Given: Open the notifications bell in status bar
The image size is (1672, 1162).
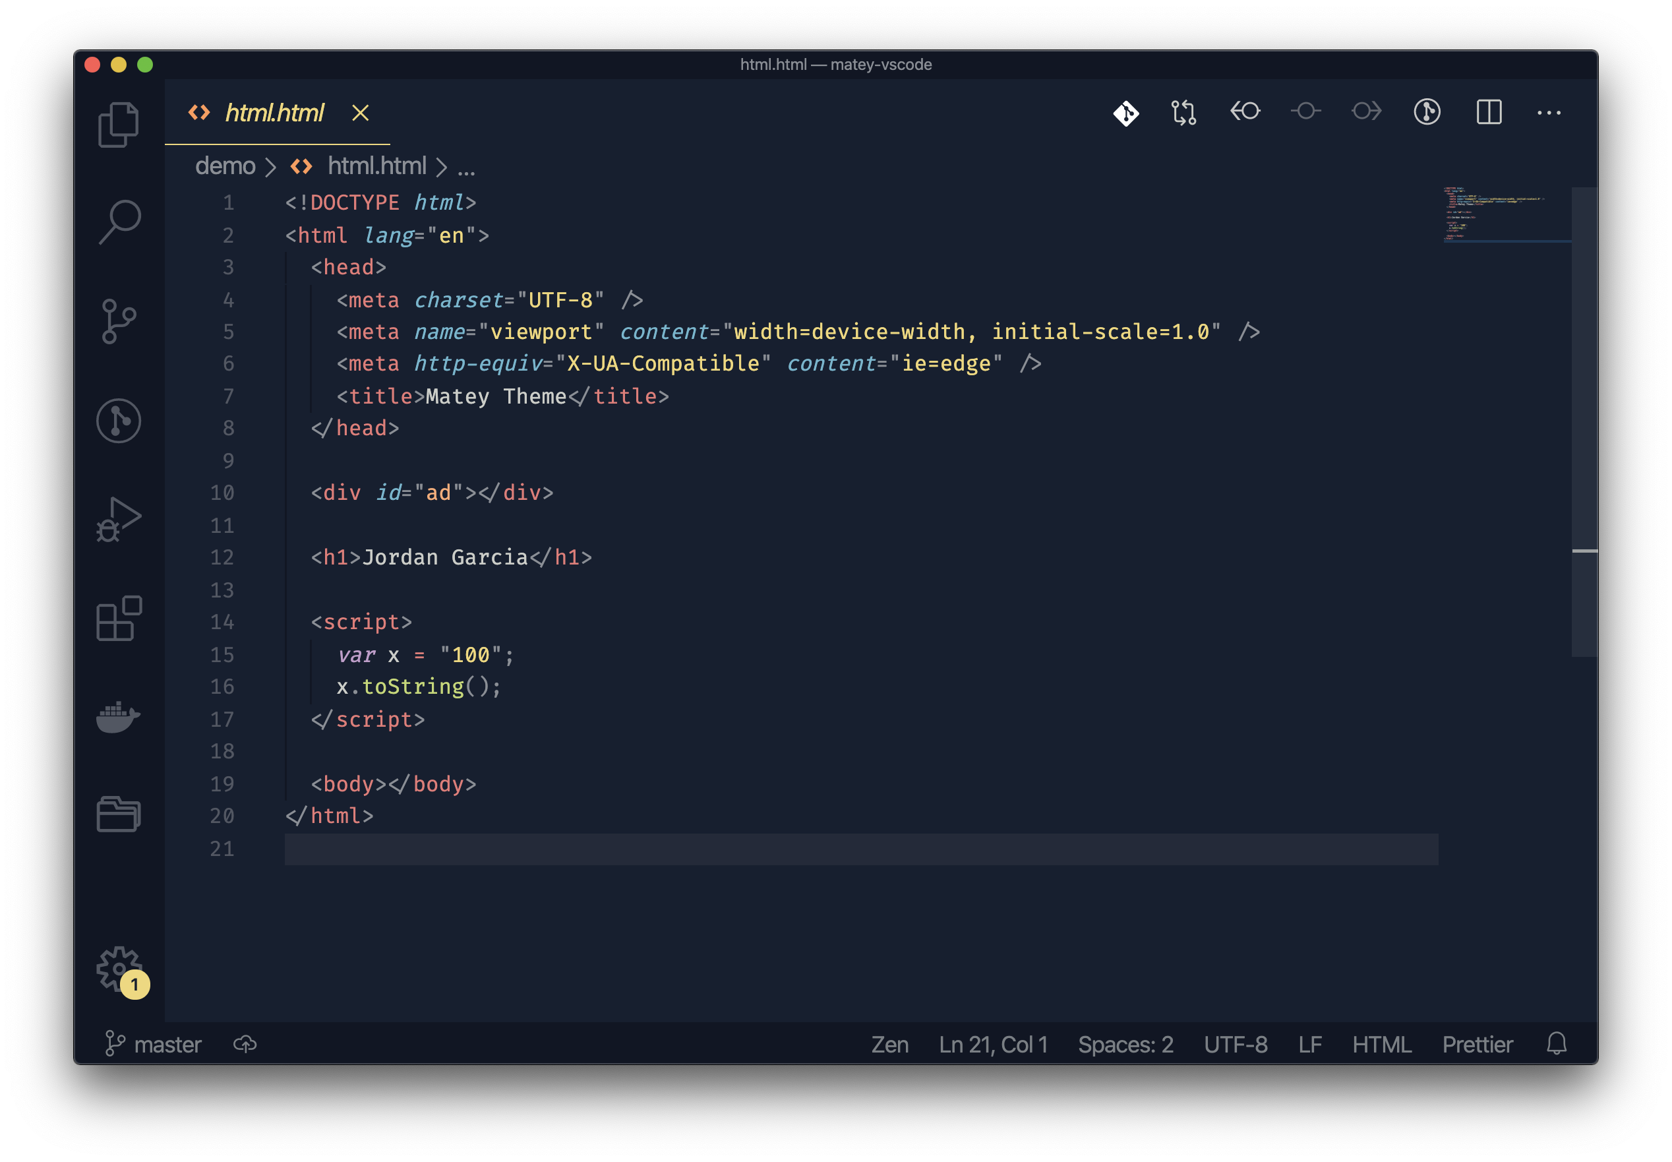Looking at the screenshot, I should (1556, 1044).
